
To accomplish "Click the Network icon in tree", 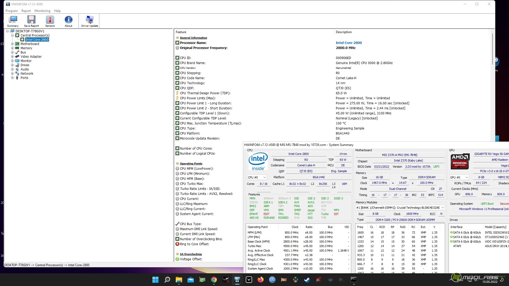I will click(17, 73).
